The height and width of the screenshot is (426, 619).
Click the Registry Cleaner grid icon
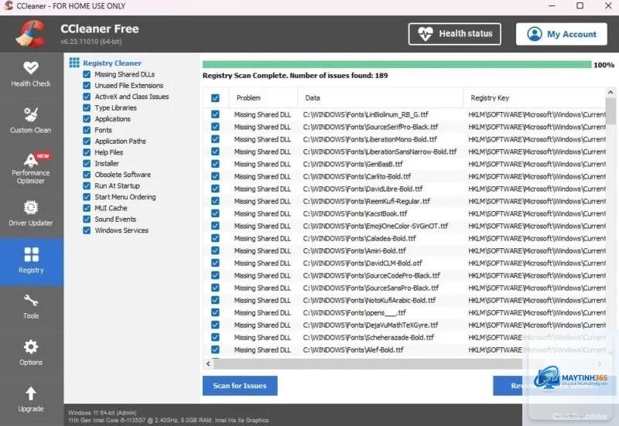click(74, 63)
